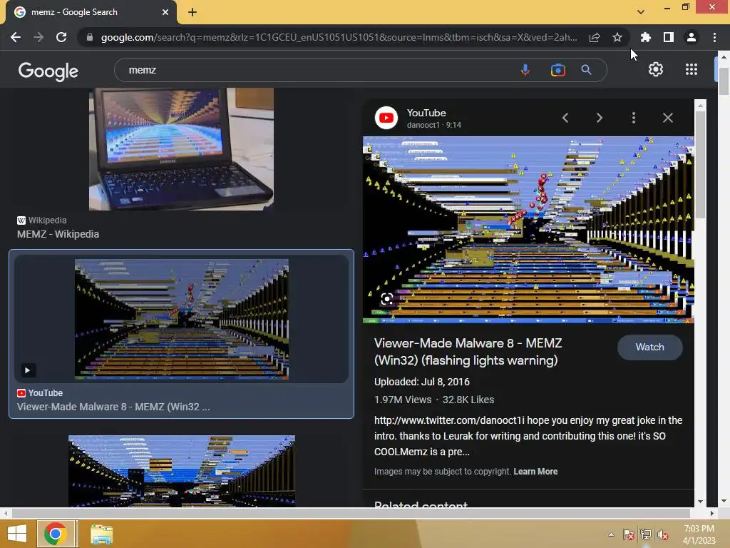Open Learn More copyright link
This screenshot has height=548, width=730.
point(535,472)
